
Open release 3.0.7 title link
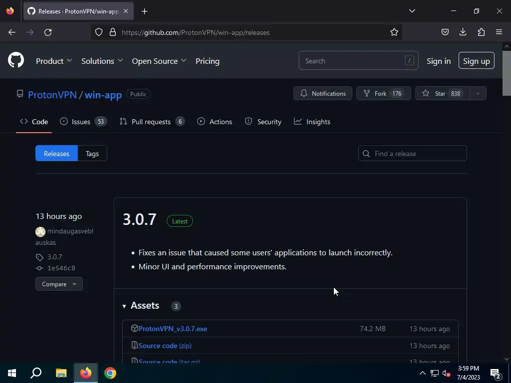coord(140,219)
